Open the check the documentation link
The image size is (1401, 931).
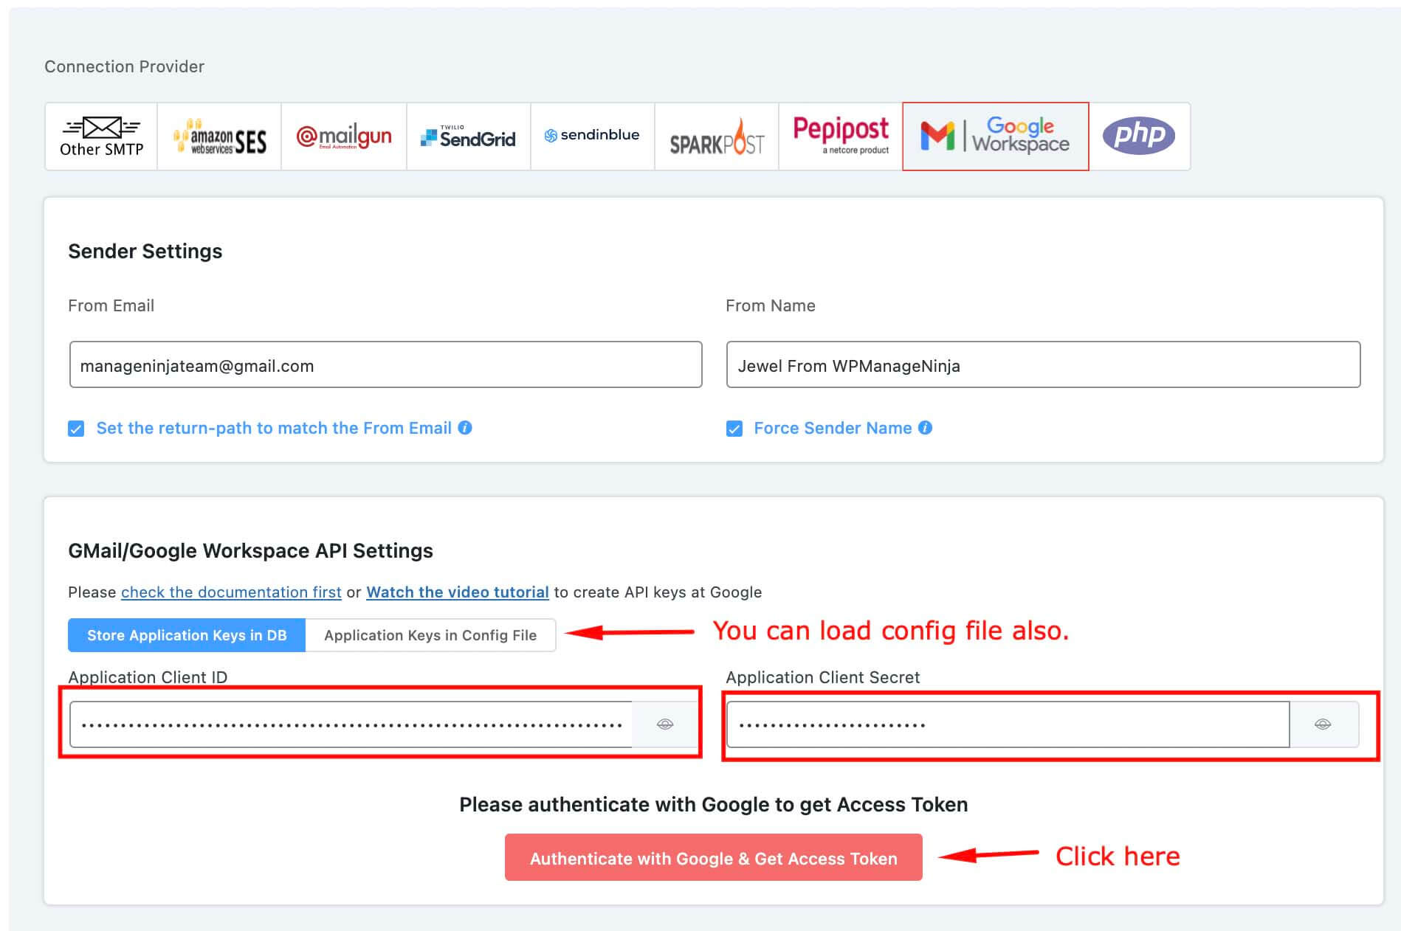pyautogui.click(x=230, y=592)
